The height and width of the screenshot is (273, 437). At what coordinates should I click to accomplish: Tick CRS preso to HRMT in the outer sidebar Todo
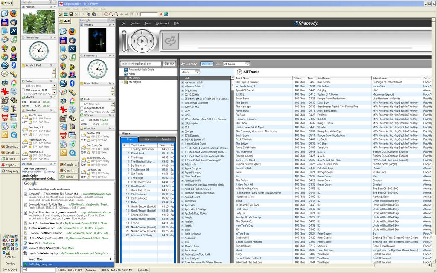pyautogui.click(x=23, y=90)
